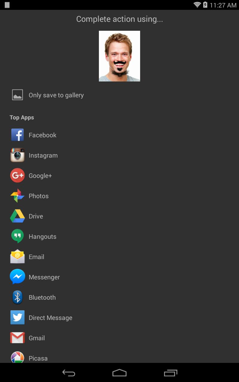
Task: Open the recent apps overview button
Action: point(171,373)
